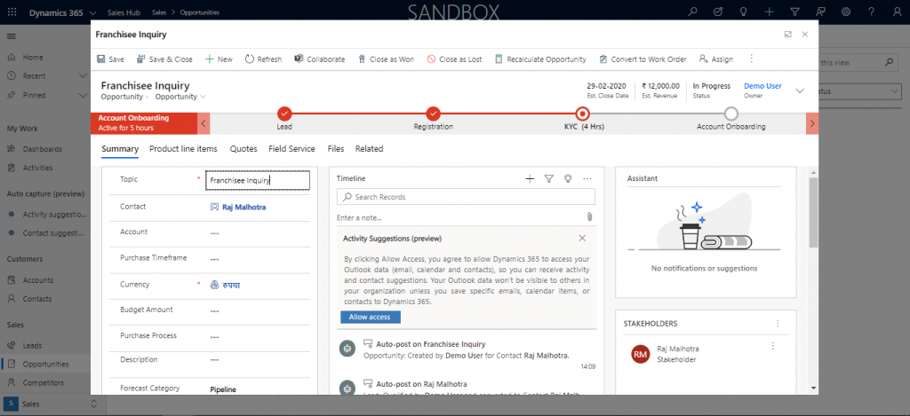Select the Registration process stage
This screenshot has height=416, width=910.
[433, 114]
